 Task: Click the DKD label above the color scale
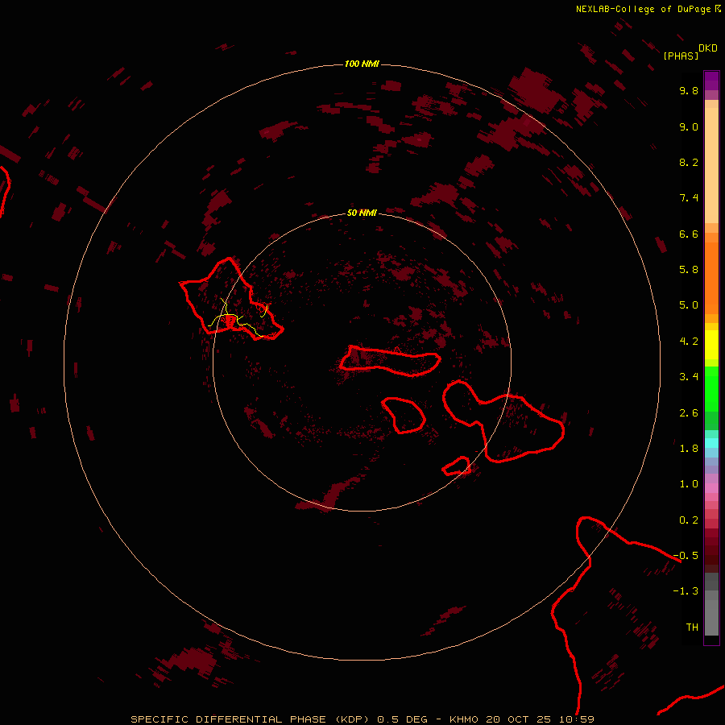coord(708,48)
